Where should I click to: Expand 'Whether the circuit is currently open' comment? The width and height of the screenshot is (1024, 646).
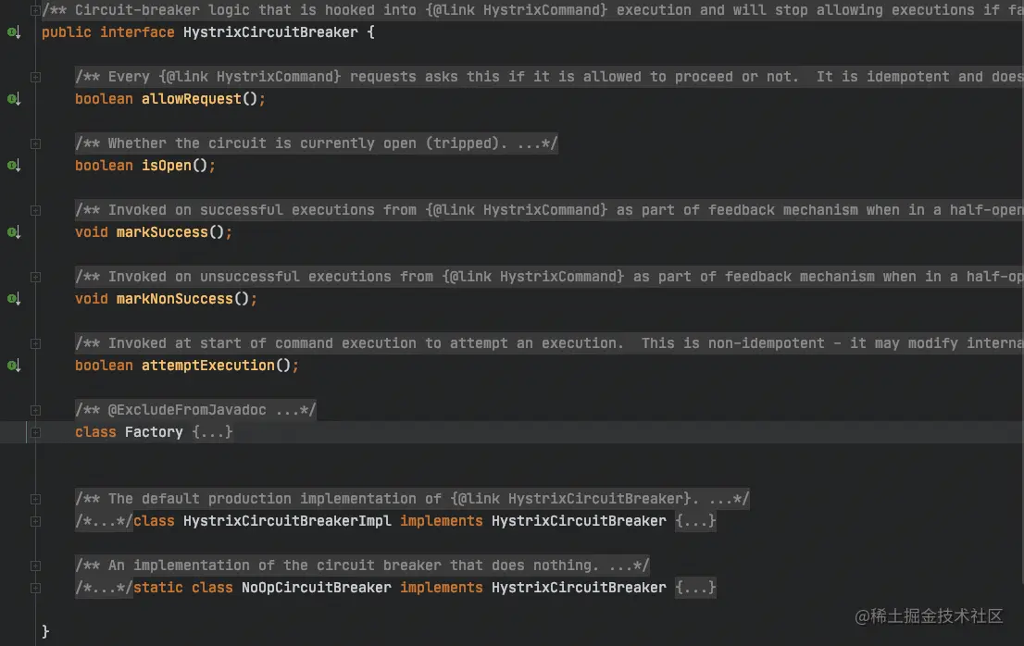[x=35, y=143]
